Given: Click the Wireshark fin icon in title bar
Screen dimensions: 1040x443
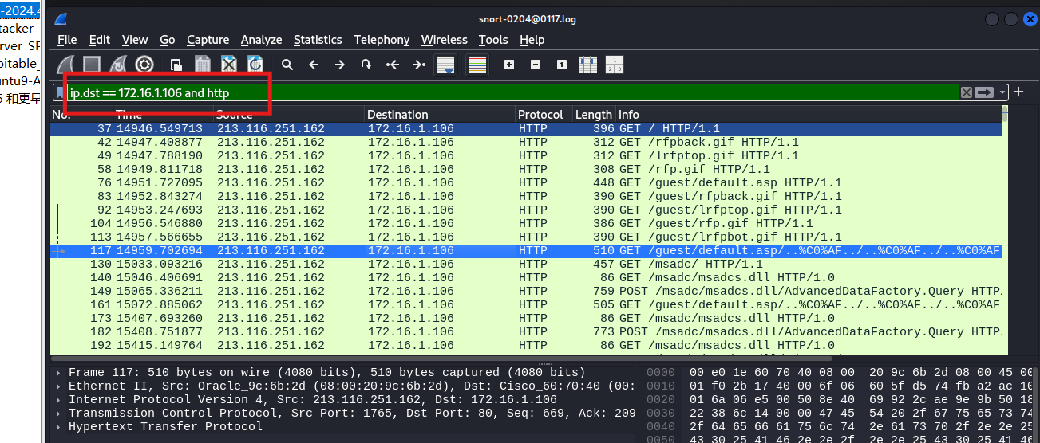Looking at the screenshot, I should click(61, 18).
